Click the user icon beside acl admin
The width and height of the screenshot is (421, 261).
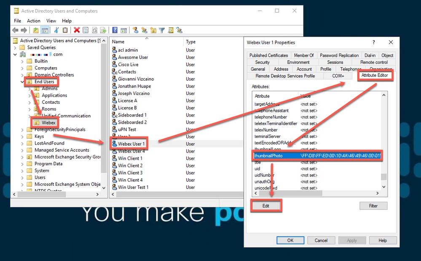(x=114, y=50)
